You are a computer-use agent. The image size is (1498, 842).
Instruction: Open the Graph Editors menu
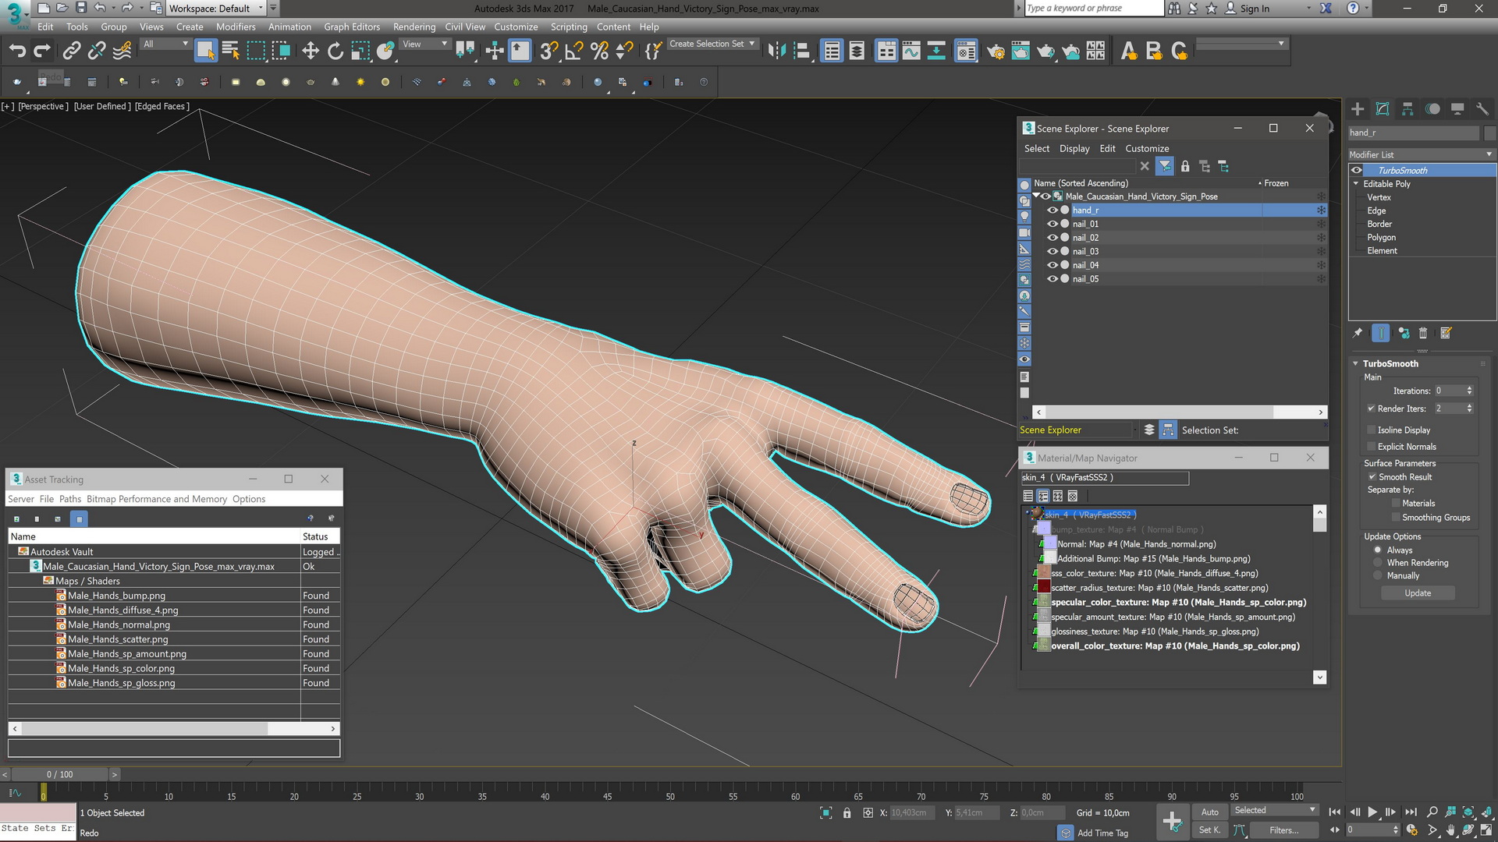[352, 27]
